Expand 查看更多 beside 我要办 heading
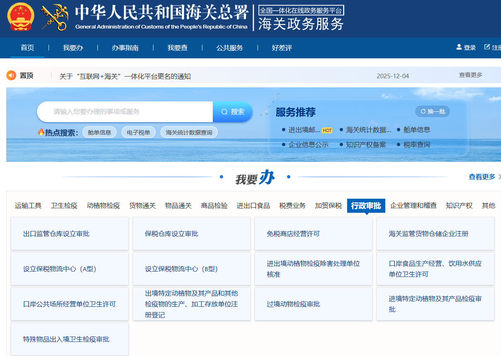The image size is (501, 356). 482,177
